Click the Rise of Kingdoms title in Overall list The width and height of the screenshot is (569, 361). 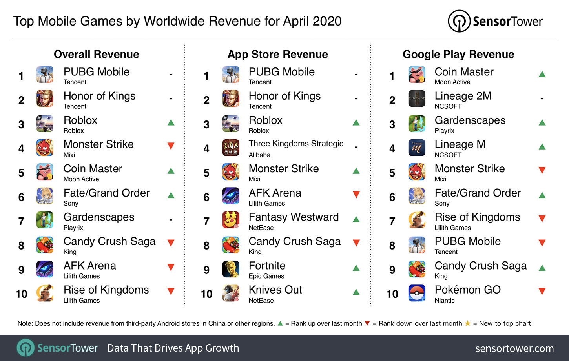(x=106, y=290)
